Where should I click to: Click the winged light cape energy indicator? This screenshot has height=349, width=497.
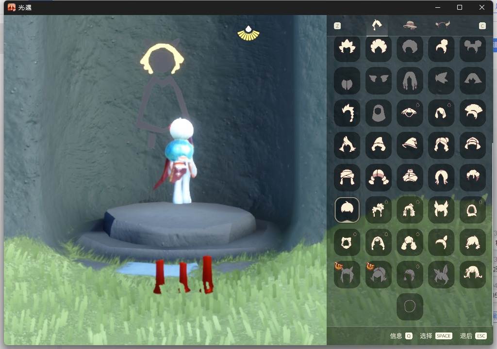pos(248,33)
